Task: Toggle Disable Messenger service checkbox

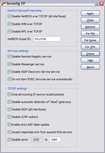Action: 9,64
